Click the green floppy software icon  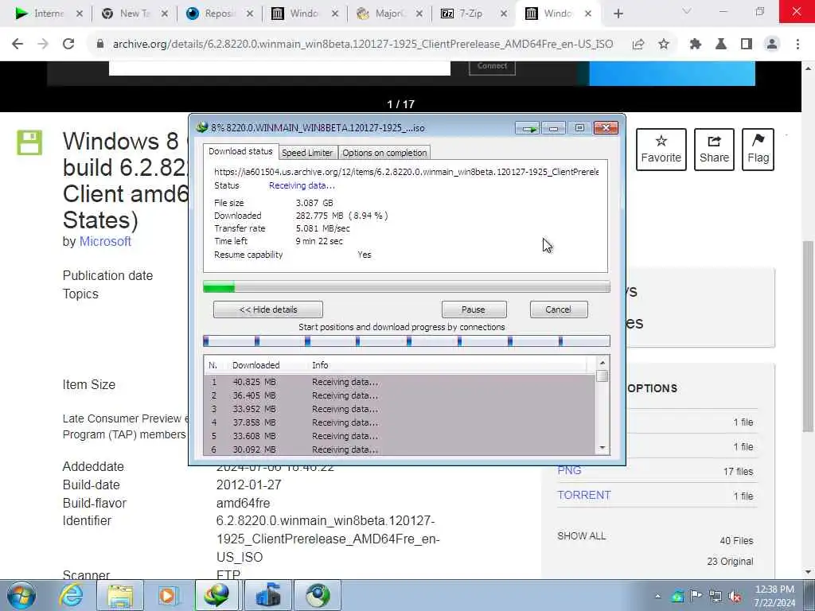(x=29, y=142)
